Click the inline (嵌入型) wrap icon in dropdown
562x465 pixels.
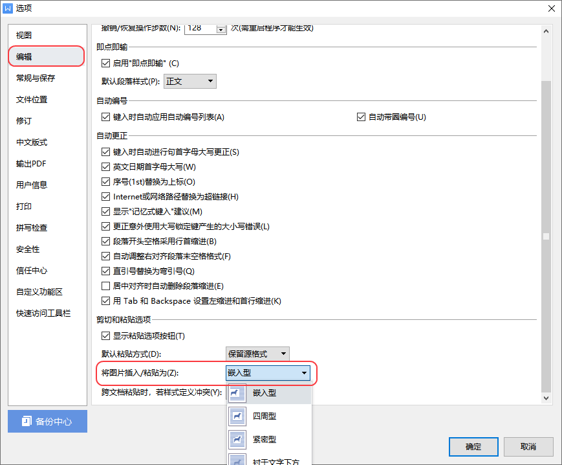237,393
